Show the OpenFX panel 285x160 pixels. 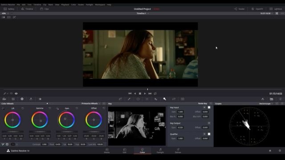coord(257,9)
